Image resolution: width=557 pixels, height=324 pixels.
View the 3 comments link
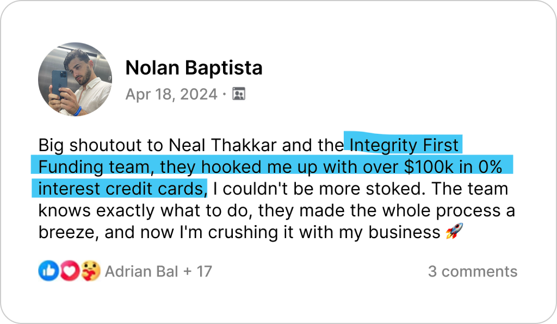tap(473, 271)
